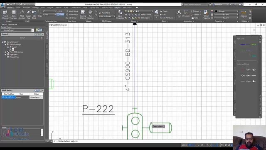Select the Text annotation tool

point(179,14)
